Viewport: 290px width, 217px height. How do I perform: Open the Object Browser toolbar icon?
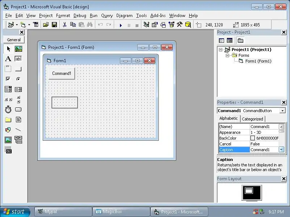(171, 25)
